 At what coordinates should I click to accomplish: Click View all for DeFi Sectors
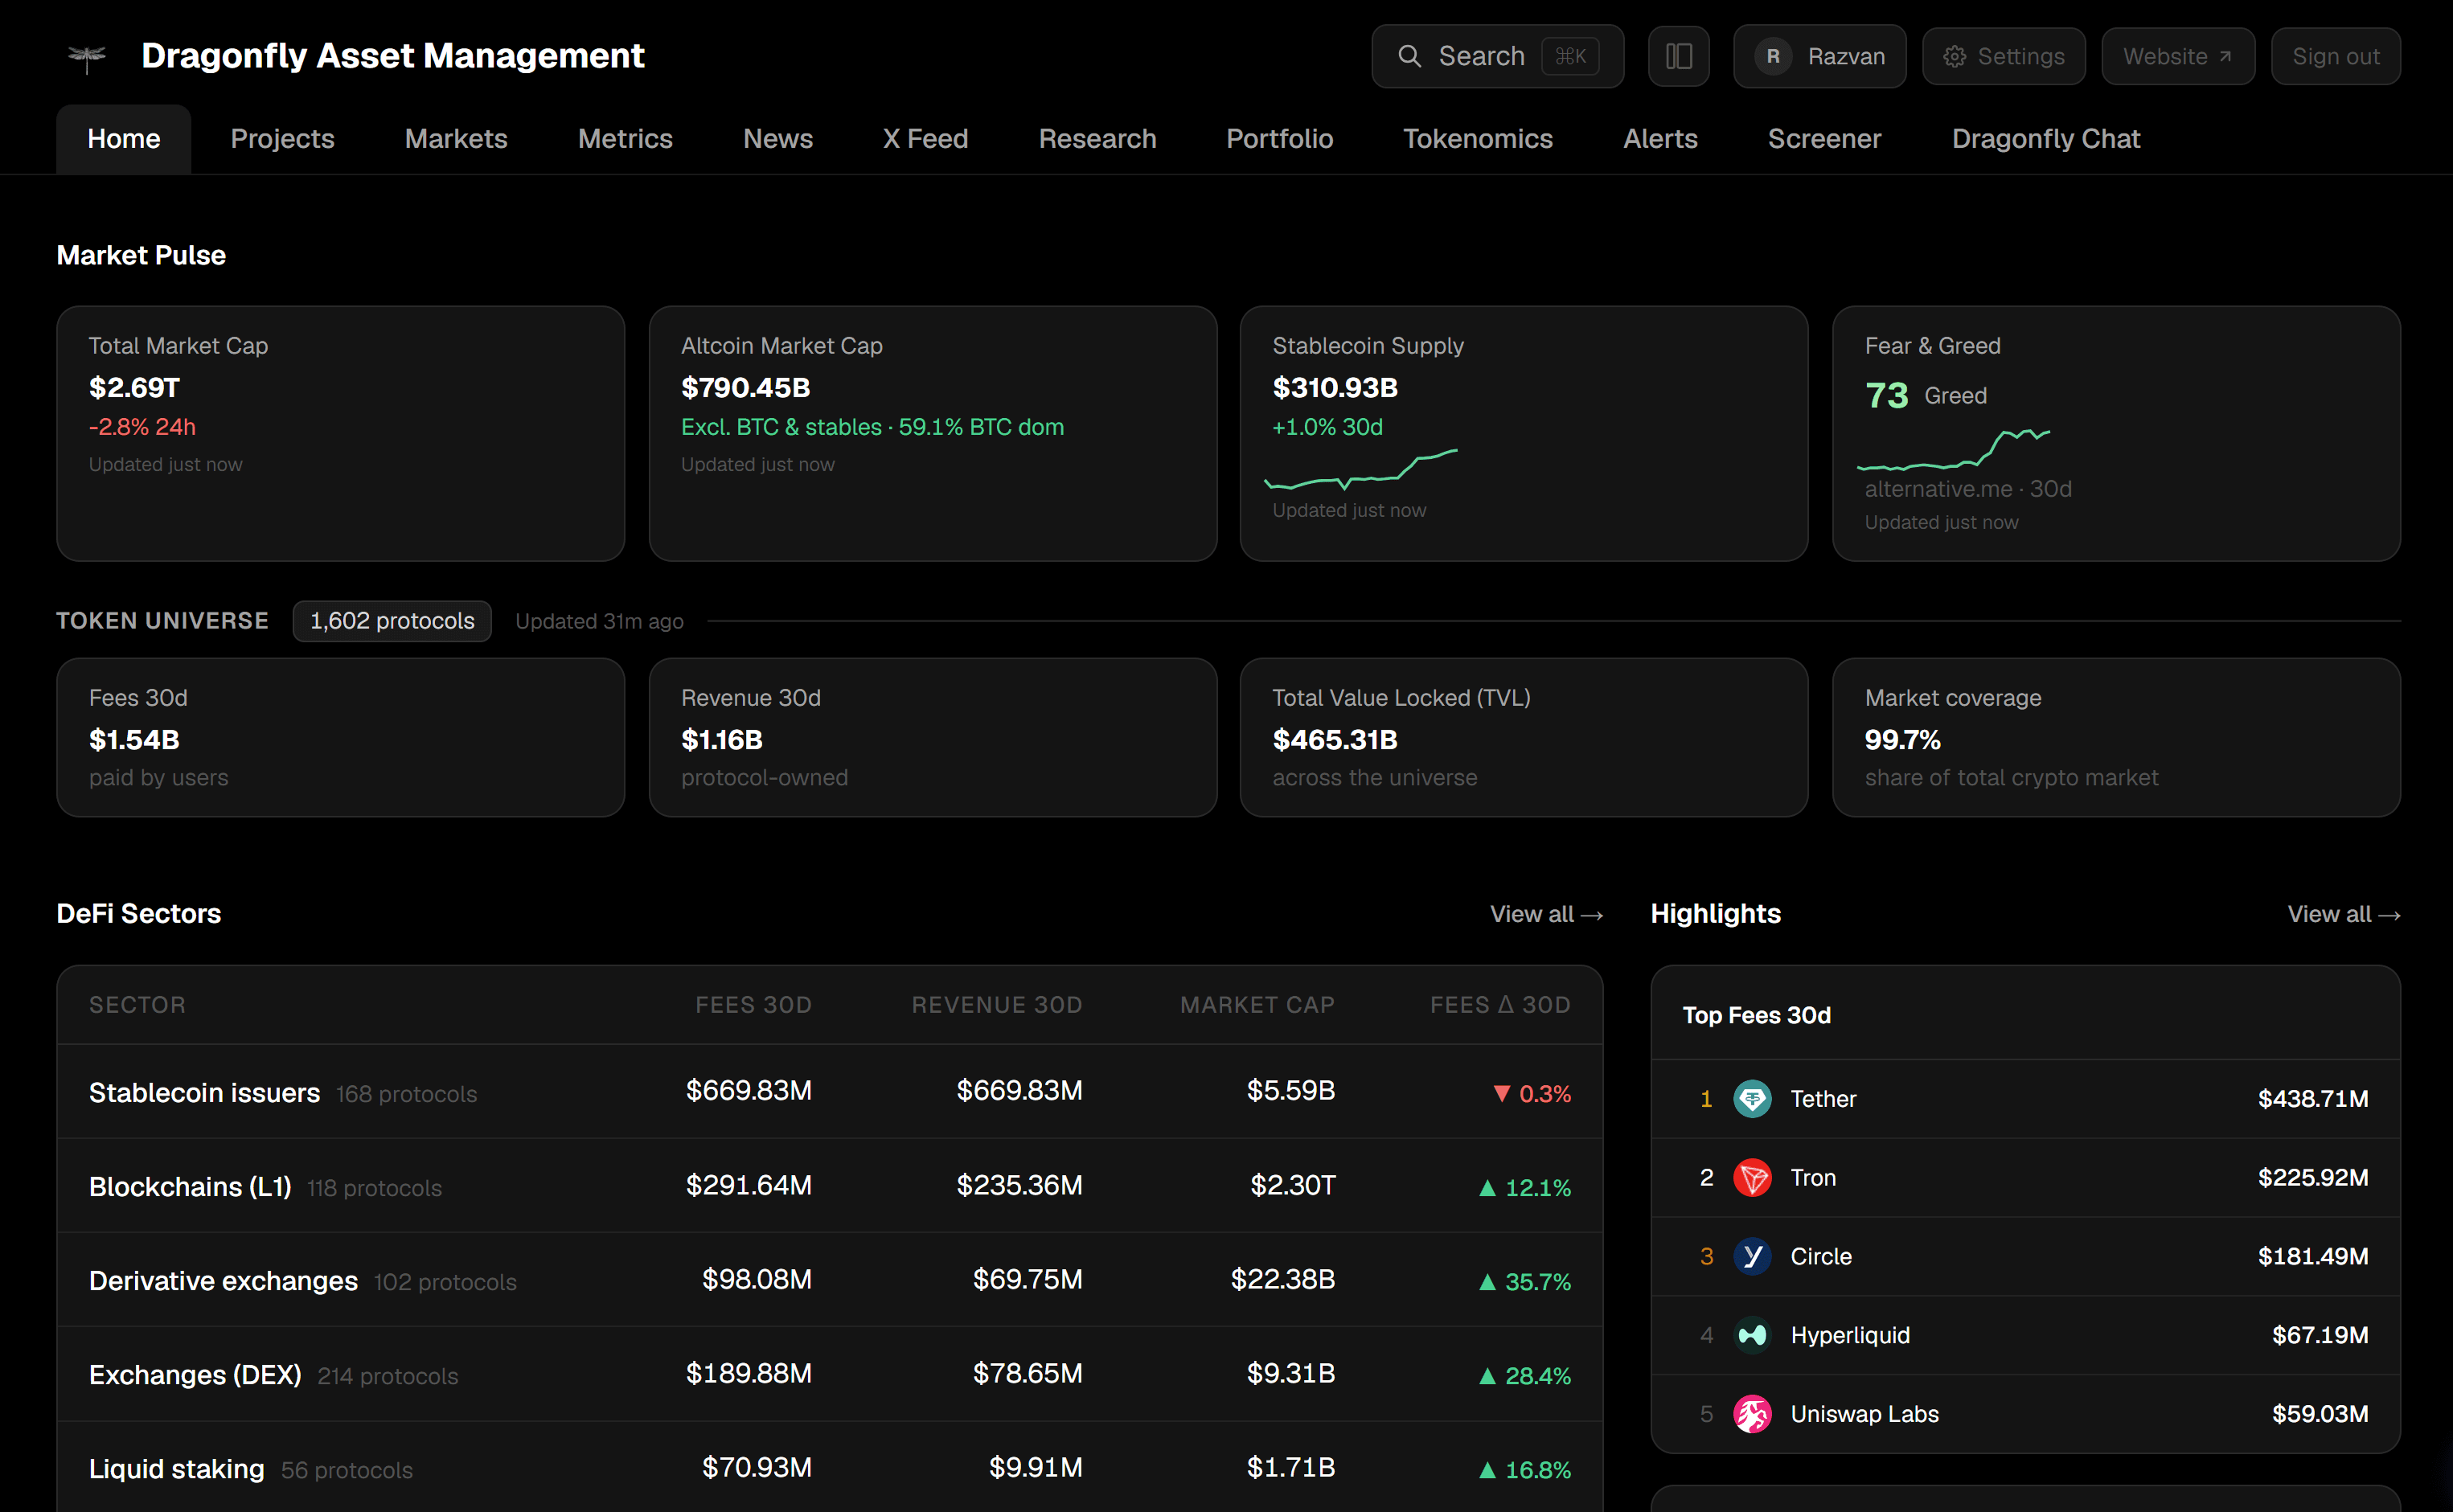1546,914
